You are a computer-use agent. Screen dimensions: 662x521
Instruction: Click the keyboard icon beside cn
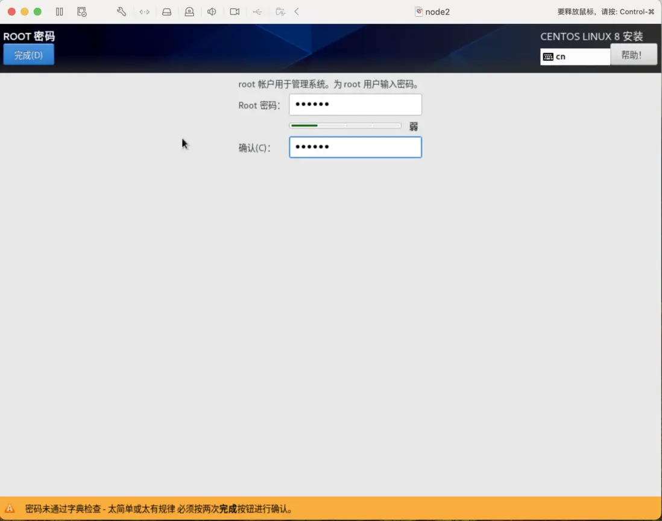(548, 57)
